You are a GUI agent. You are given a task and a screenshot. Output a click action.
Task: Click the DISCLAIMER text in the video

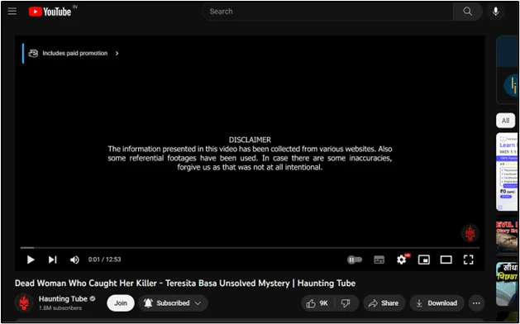250,140
